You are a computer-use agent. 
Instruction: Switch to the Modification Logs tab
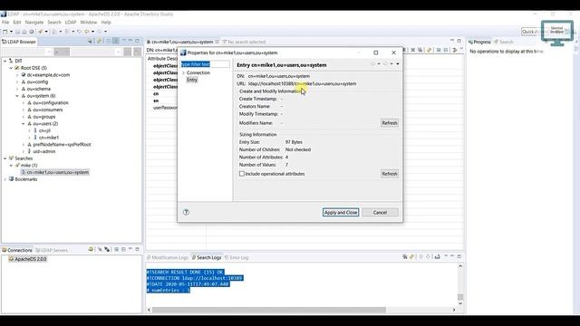167,257
